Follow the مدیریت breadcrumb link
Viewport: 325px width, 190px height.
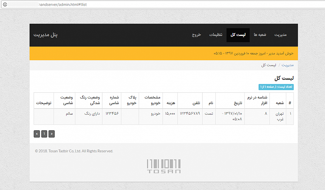pyautogui.click(x=288, y=65)
